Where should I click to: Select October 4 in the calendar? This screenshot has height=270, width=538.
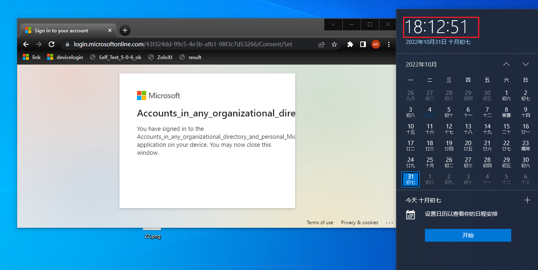click(430, 112)
